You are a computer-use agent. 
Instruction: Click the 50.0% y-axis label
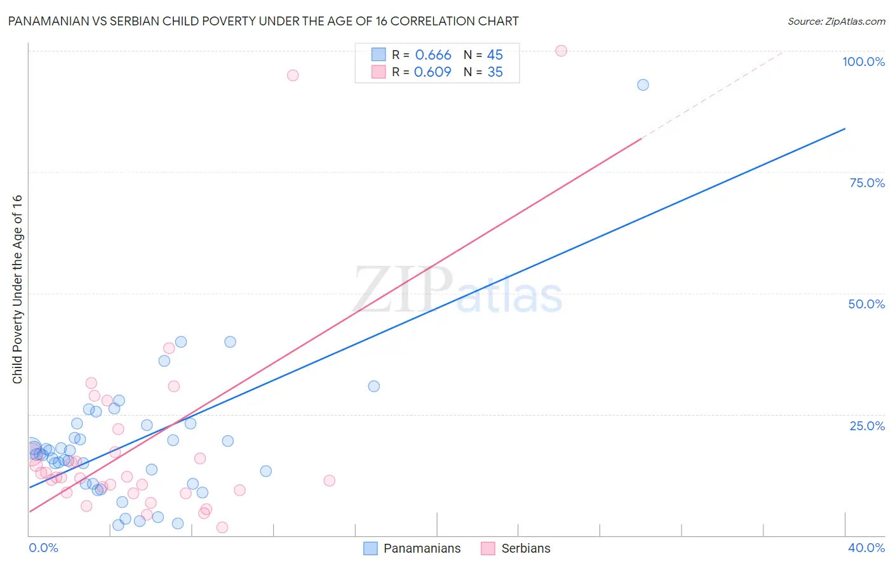coord(866,304)
